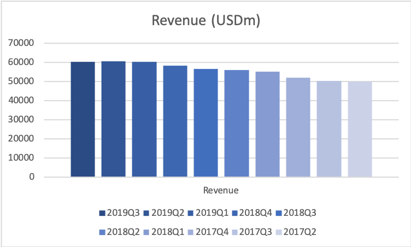Select the '2018Q4' legend text

pyautogui.click(x=256, y=213)
